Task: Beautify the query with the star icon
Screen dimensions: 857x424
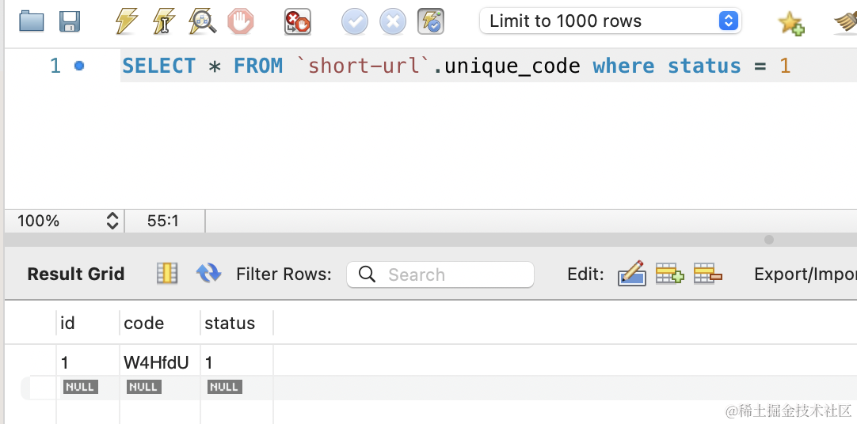Action: point(790,22)
